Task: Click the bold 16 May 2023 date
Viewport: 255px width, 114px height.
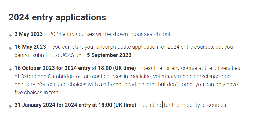Action: 30,47
